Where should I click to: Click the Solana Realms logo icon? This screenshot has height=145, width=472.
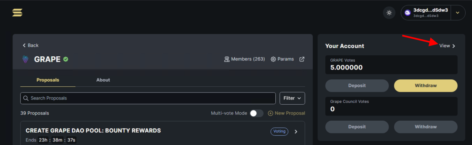point(17,13)
